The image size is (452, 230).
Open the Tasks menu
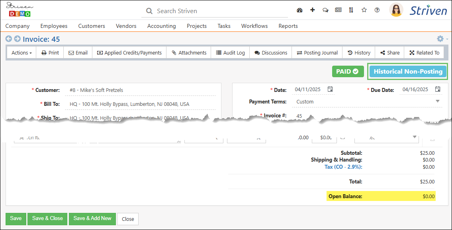coord(224,26)
